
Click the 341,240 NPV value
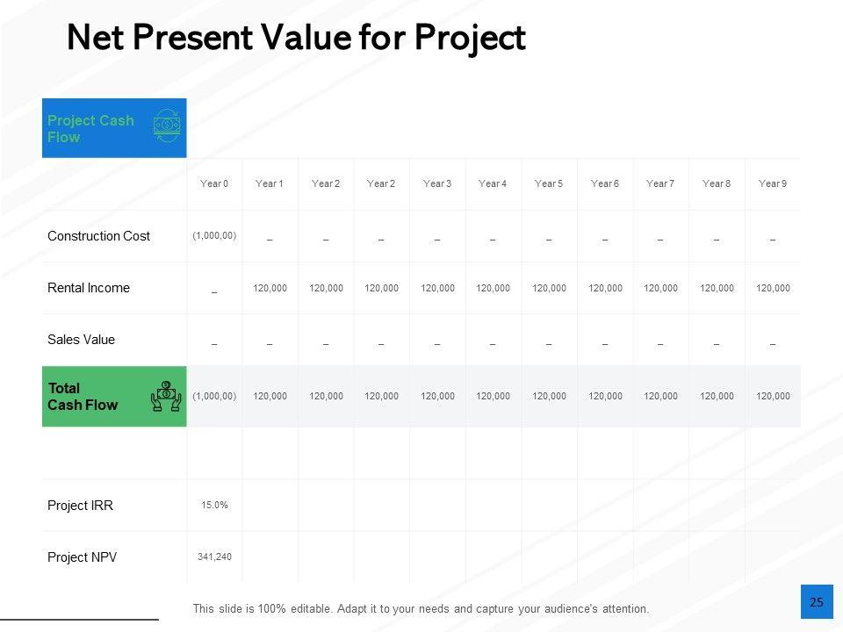pyautogui.click(x=214, y=557)
